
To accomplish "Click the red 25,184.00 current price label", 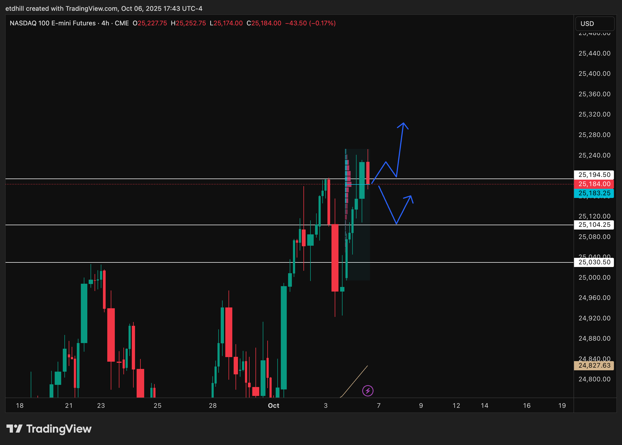I will [594, 184].
